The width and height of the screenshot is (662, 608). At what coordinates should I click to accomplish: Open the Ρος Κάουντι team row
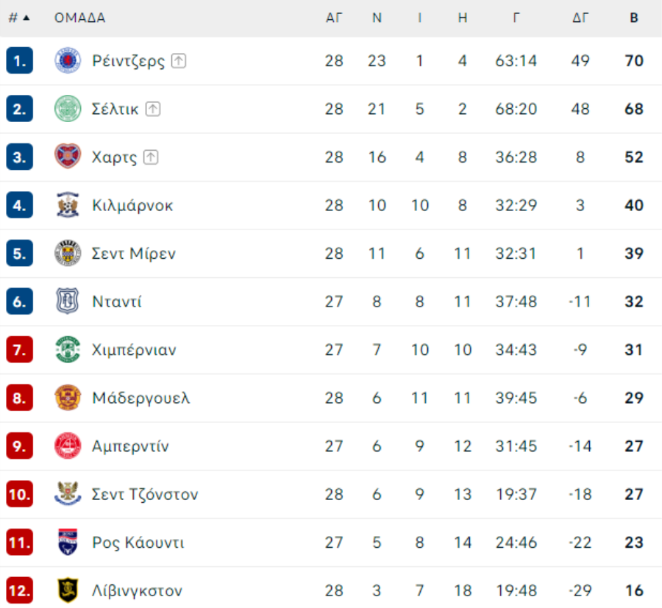click(x=331, y=543)
